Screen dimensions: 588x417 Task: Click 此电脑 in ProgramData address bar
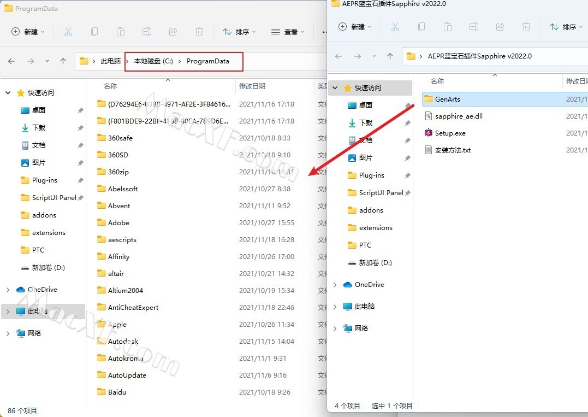111,61
